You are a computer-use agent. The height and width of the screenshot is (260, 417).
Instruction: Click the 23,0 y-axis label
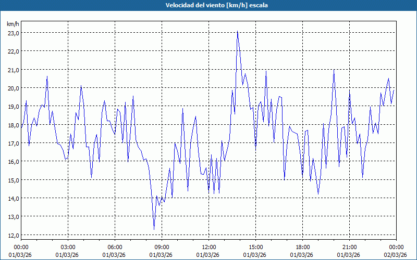[x=13, y=33]
